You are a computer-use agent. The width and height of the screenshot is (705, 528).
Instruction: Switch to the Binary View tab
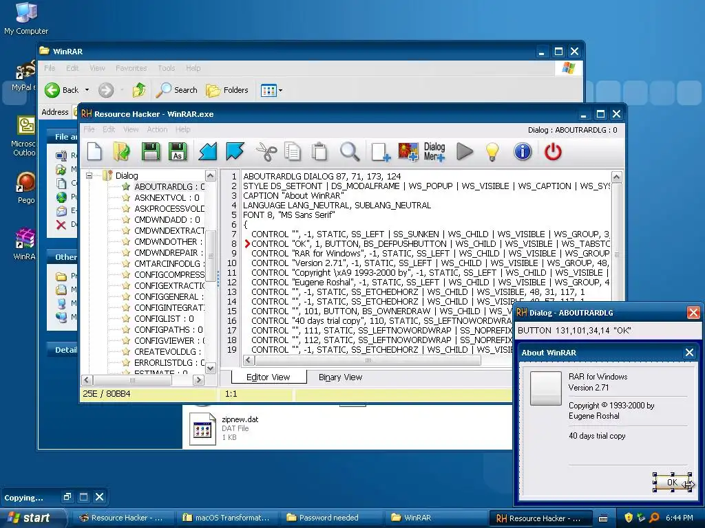[340, 377]
